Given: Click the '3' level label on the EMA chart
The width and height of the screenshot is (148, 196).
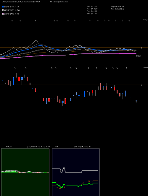Looking at the screenshot, I should click(141, 48).
